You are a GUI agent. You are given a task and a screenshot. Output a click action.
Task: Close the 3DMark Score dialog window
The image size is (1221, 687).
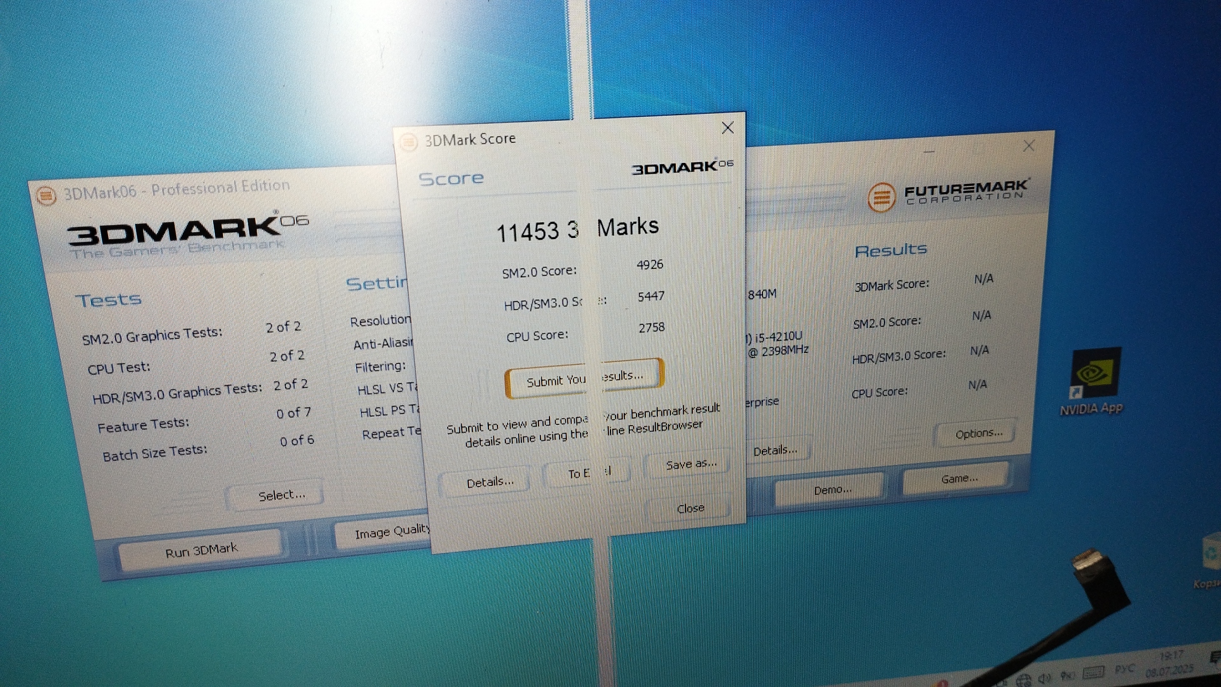tap(728, 128)
